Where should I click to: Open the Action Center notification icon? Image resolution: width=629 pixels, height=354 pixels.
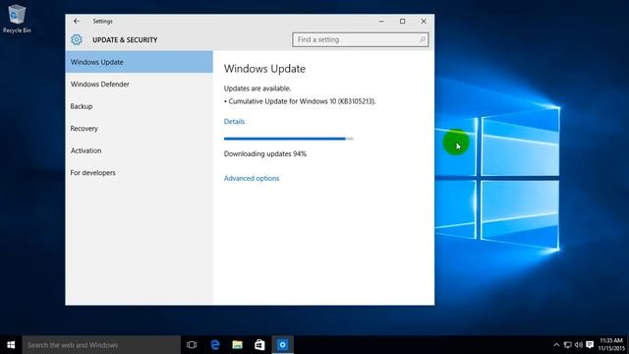590,345
